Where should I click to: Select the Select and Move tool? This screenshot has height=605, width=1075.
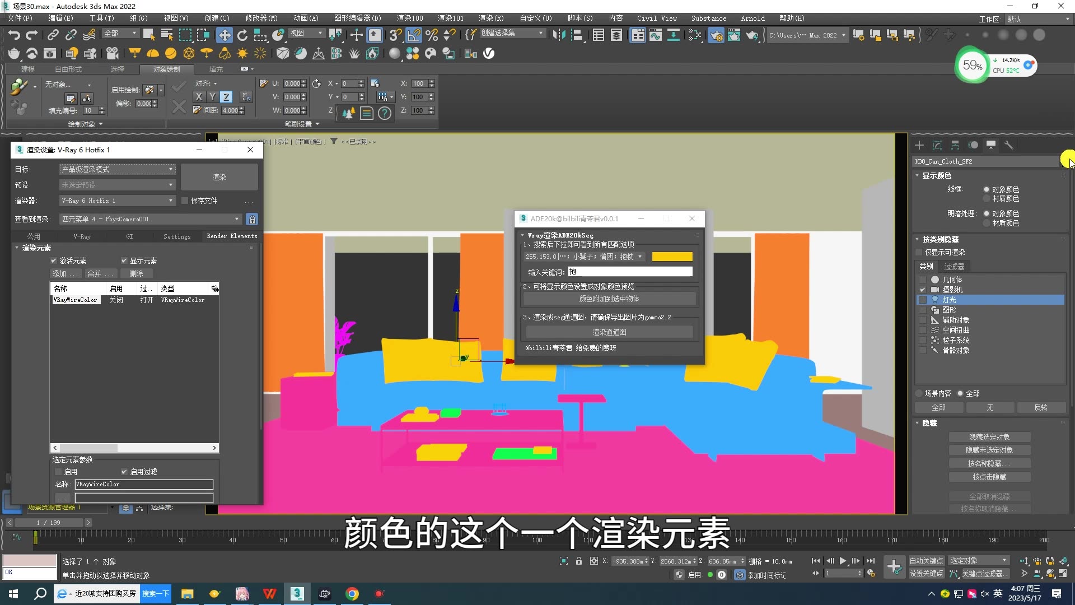point(224,35)
